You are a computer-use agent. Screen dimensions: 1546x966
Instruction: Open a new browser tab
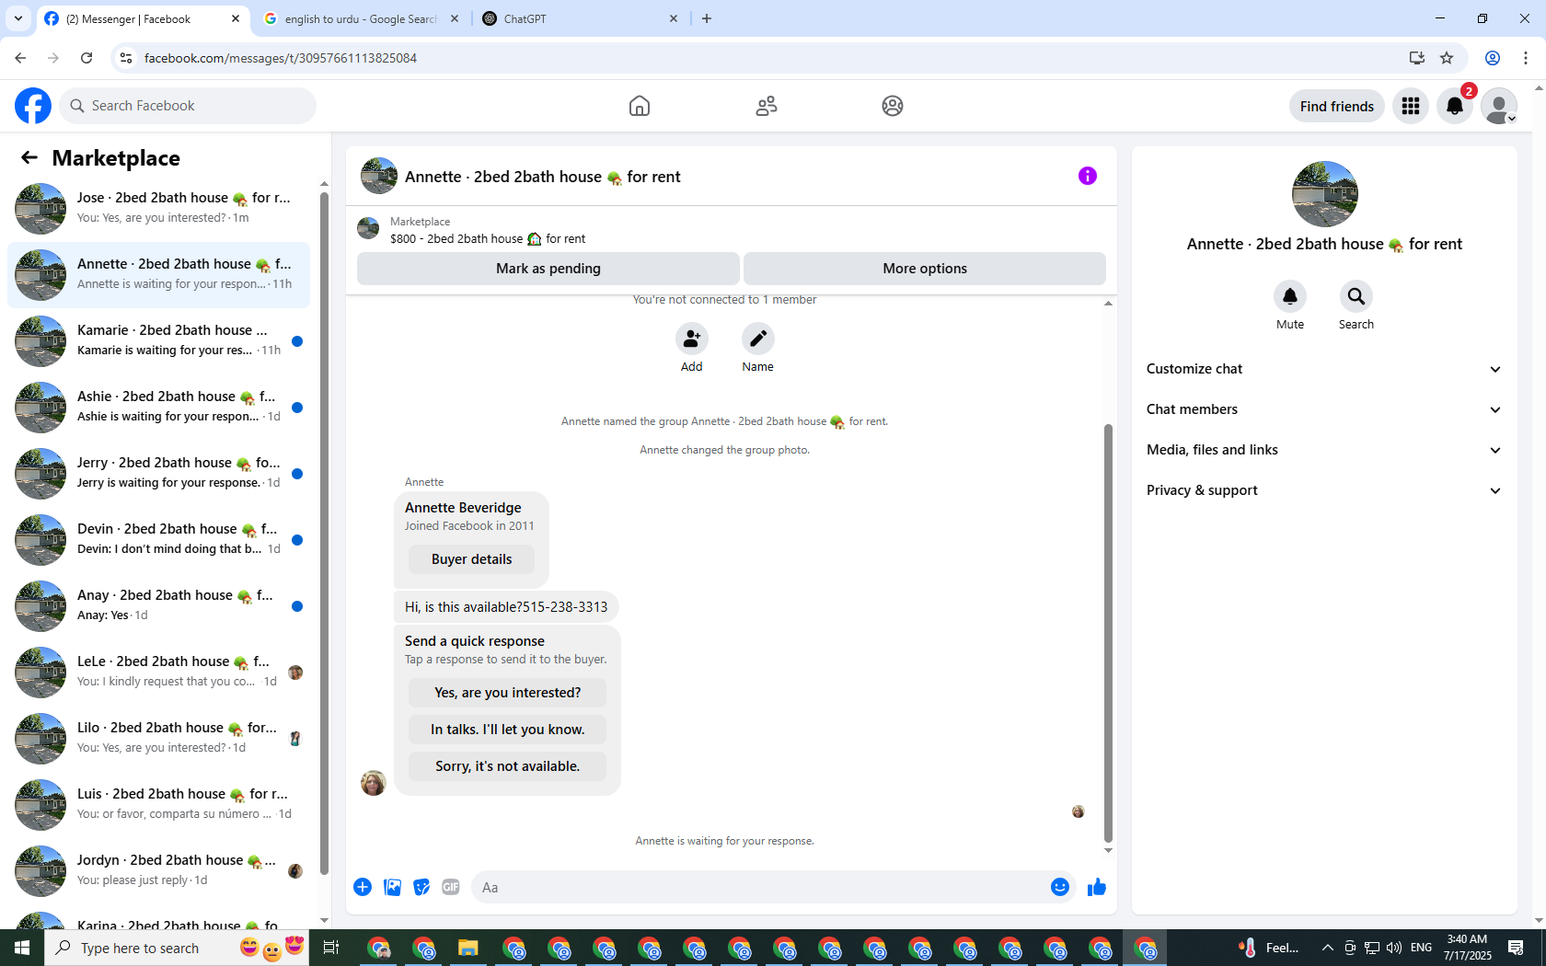point(707,18)
